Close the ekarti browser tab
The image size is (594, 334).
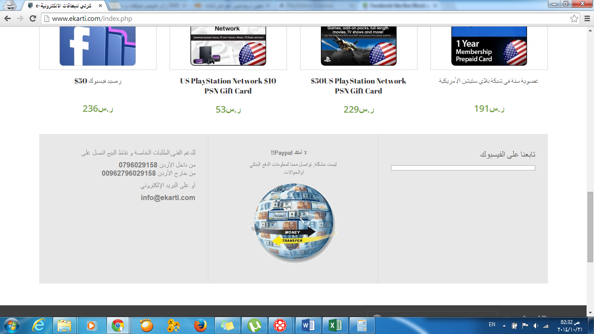click(x=100, y=6)
